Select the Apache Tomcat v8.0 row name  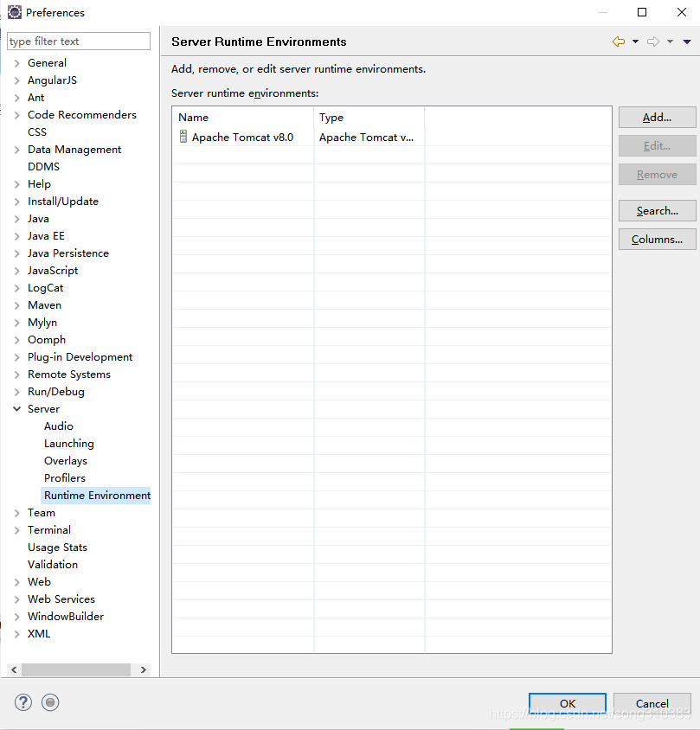point(242,137)
